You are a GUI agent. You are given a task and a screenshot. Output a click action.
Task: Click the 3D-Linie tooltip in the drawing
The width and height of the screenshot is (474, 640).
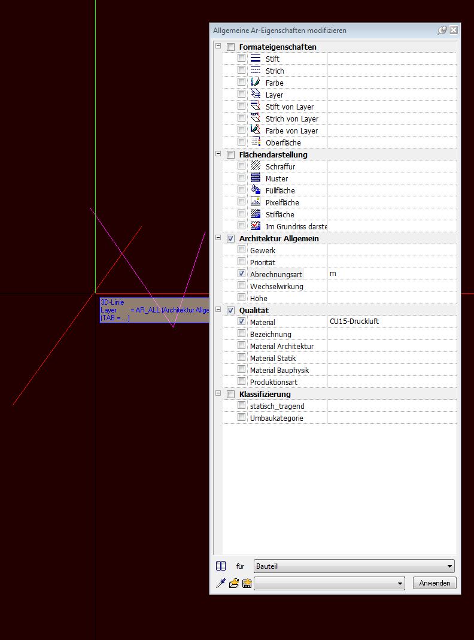tap(154, 310)
